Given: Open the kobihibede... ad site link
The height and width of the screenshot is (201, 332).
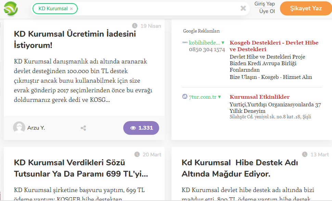Looking at the screenshot, I should [204, 43].
